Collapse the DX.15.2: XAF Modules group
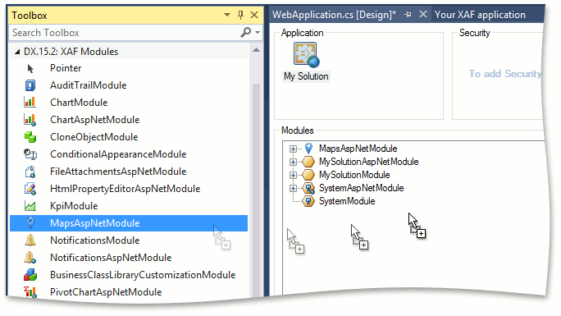 (x=17, y=52)
